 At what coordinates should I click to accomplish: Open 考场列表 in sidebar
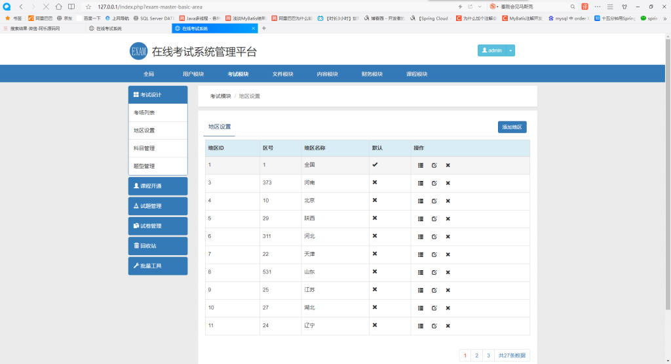coord(158,113)
